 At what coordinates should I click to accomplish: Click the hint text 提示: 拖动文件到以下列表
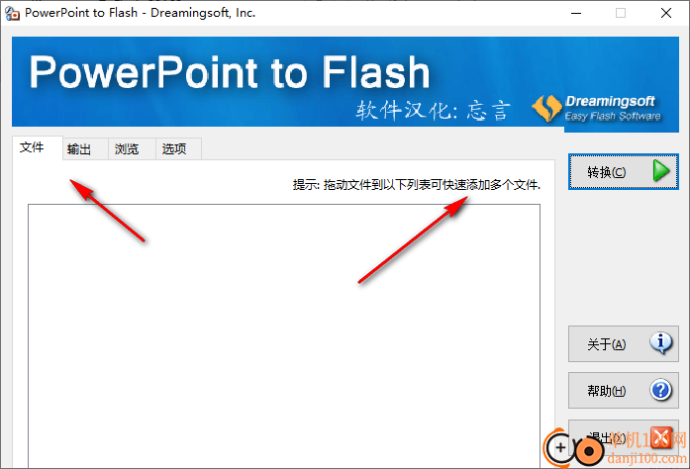click(x=417, y=185)
